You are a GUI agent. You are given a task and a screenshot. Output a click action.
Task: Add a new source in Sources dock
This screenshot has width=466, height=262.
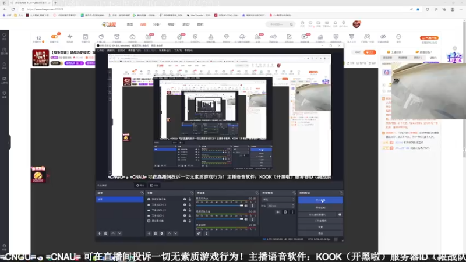point(149,233)
